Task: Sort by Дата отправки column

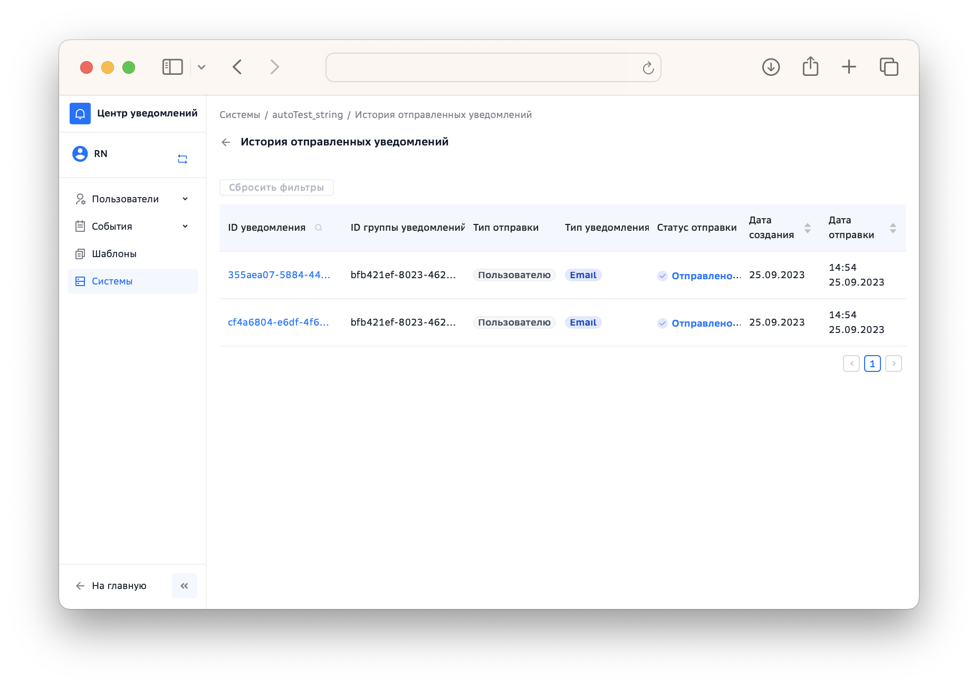Action: 893,228
